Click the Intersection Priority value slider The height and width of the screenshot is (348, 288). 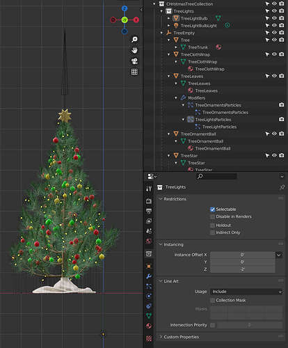pos(250,325)
